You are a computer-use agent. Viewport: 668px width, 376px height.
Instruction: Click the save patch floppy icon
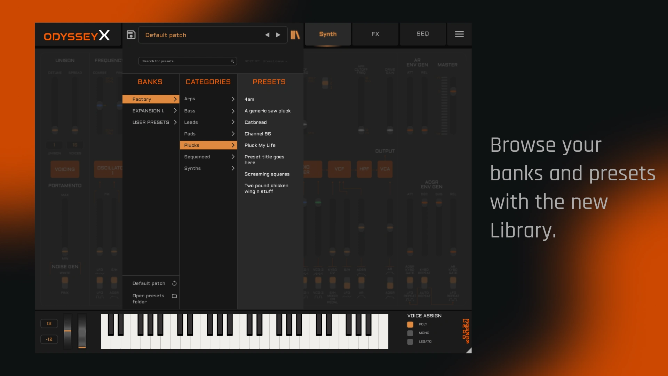tap(131, 35)
